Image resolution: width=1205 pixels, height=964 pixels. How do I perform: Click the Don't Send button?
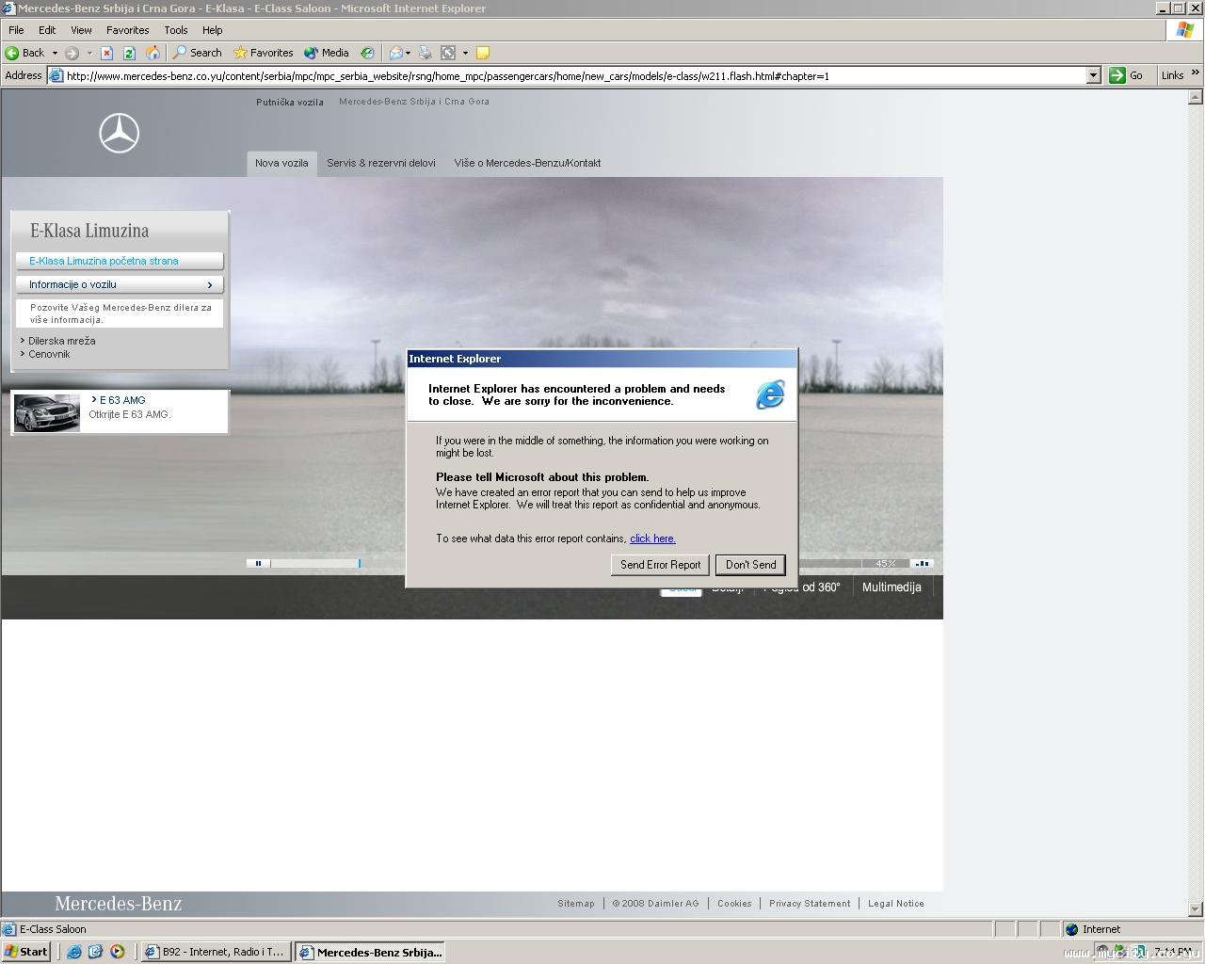point(750,565)
